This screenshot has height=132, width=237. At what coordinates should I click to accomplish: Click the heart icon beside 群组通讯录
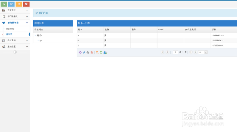pos(4,23)
